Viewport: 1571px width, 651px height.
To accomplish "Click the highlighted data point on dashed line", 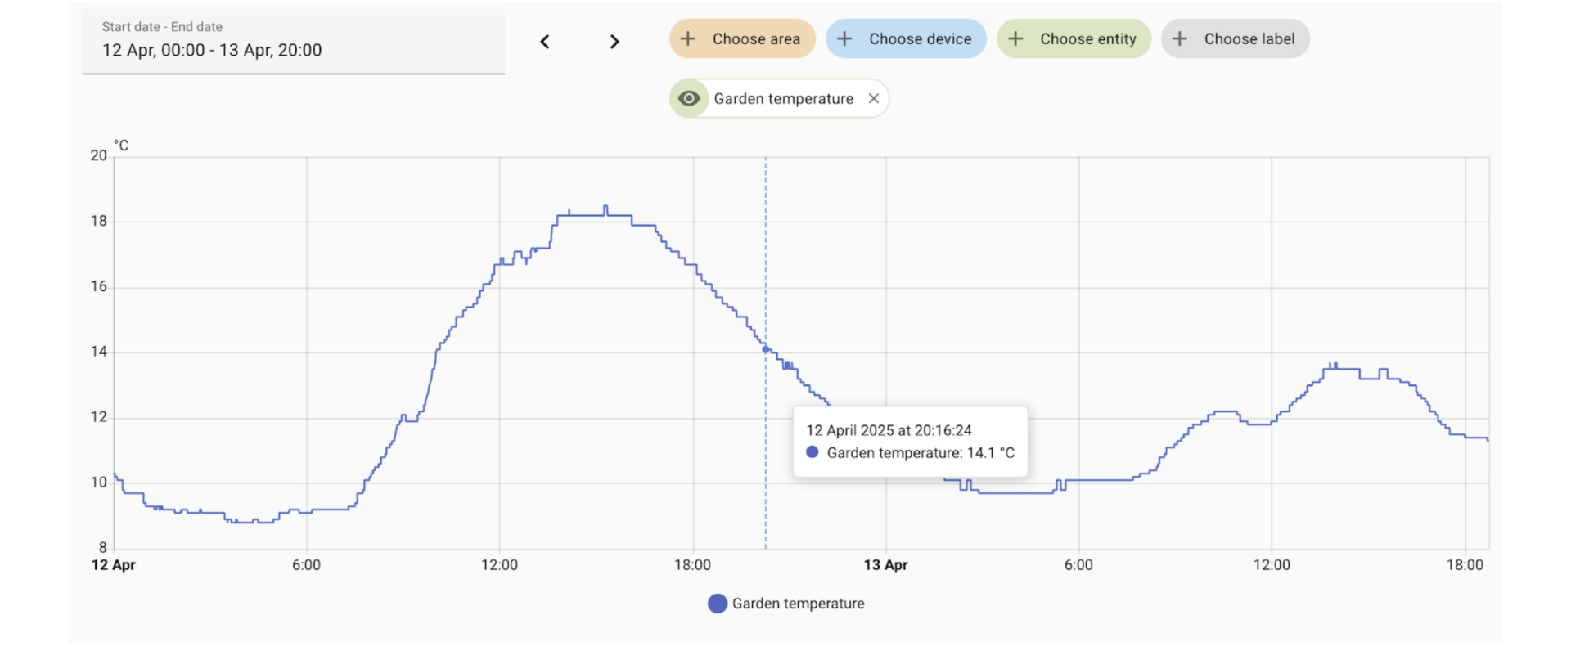I will 766,349.
